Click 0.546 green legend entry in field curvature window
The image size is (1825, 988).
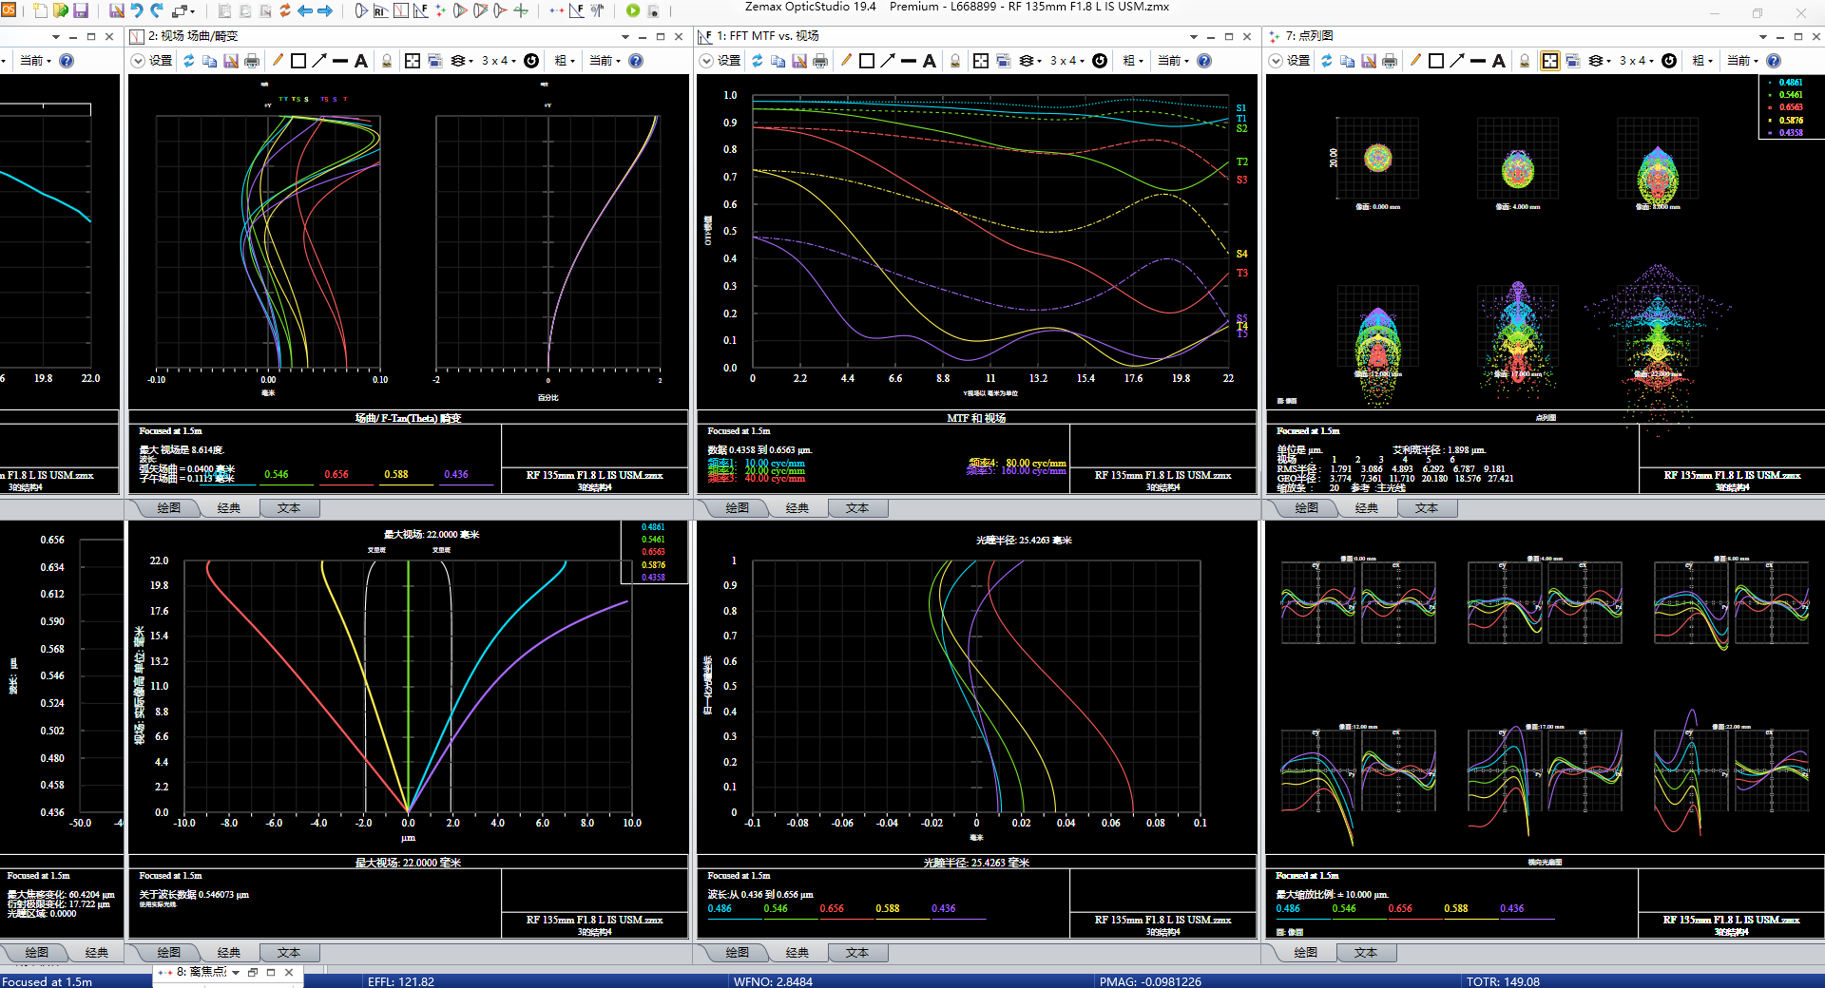(x=277, y=474)
